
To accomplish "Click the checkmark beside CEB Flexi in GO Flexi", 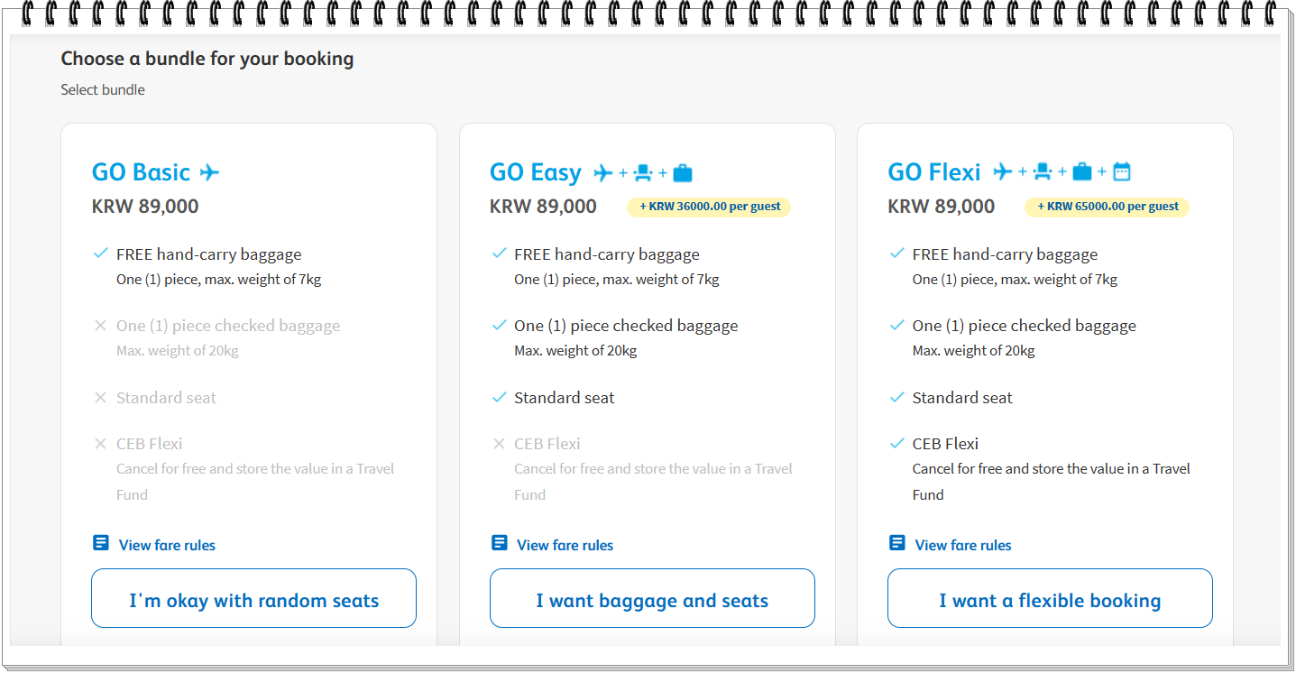I will tap(896, 444).
